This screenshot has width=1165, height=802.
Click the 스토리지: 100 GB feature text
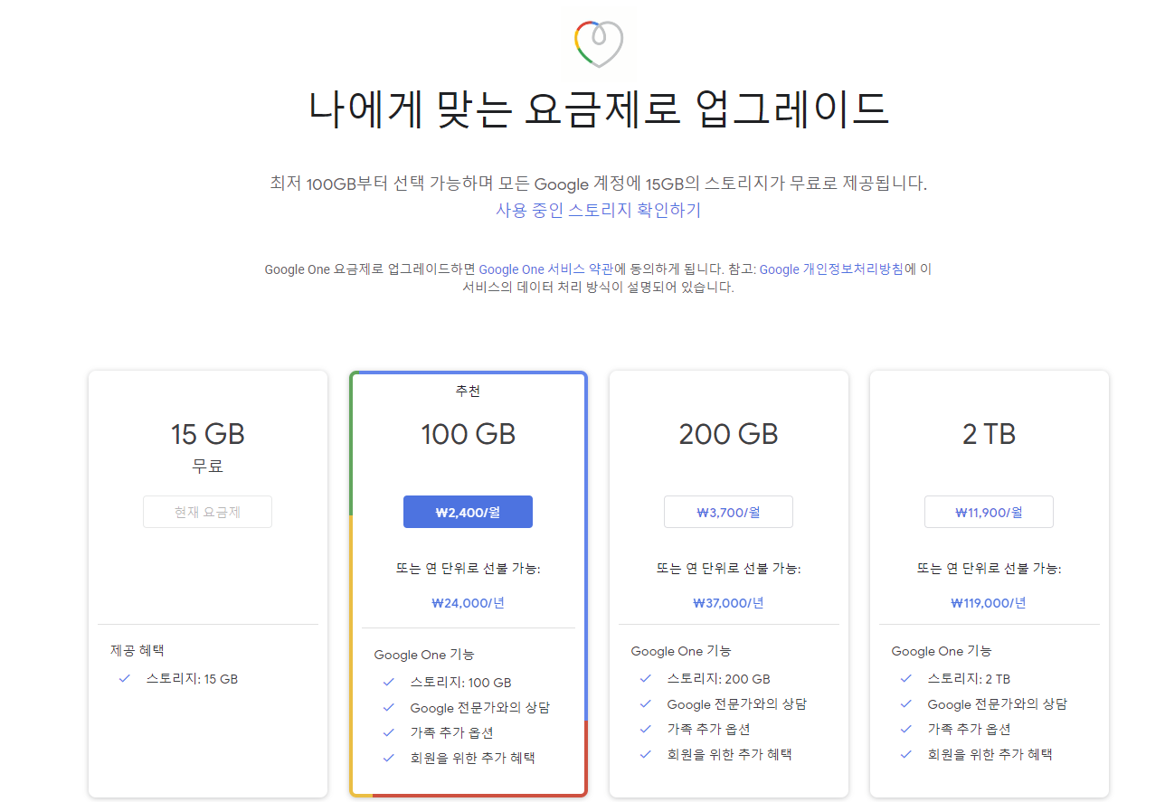pos(460,683)
